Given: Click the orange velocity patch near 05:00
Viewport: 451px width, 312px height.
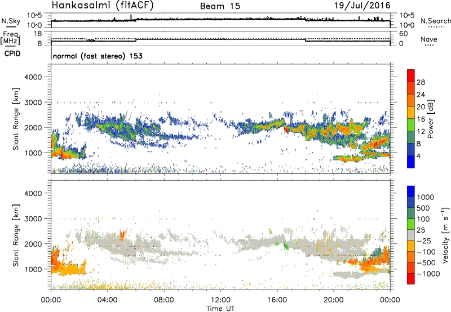Looking at the screenshot, I should click(x=122, y=235).
